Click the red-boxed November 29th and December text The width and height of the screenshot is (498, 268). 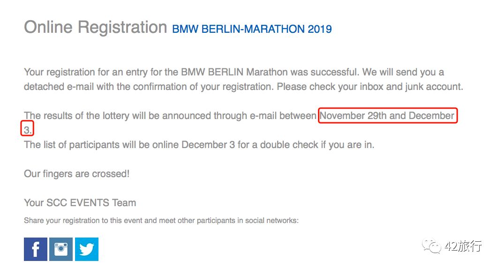387,115
